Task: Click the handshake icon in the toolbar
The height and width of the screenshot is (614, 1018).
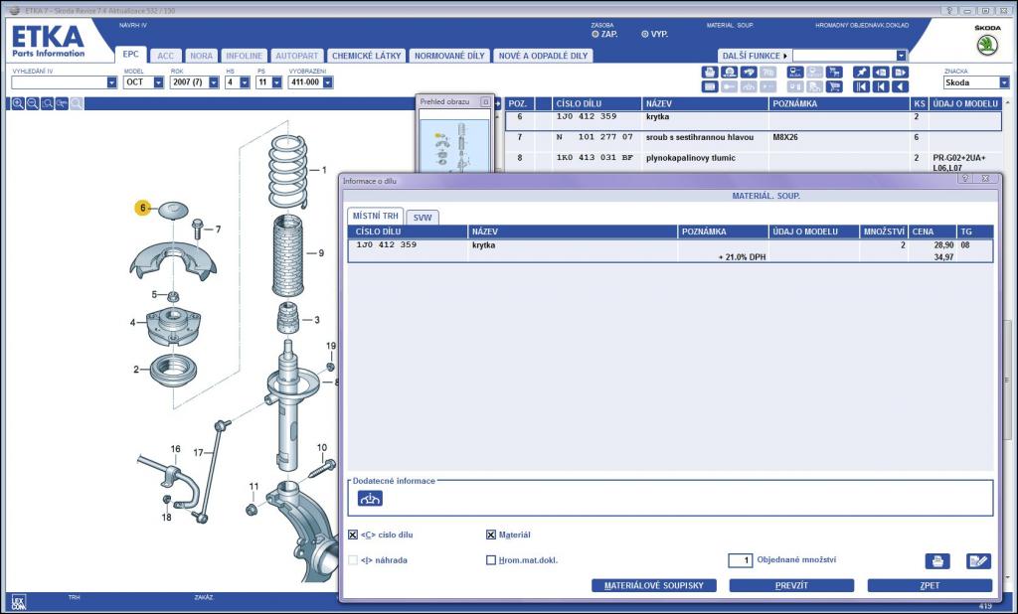Action: 749,73
